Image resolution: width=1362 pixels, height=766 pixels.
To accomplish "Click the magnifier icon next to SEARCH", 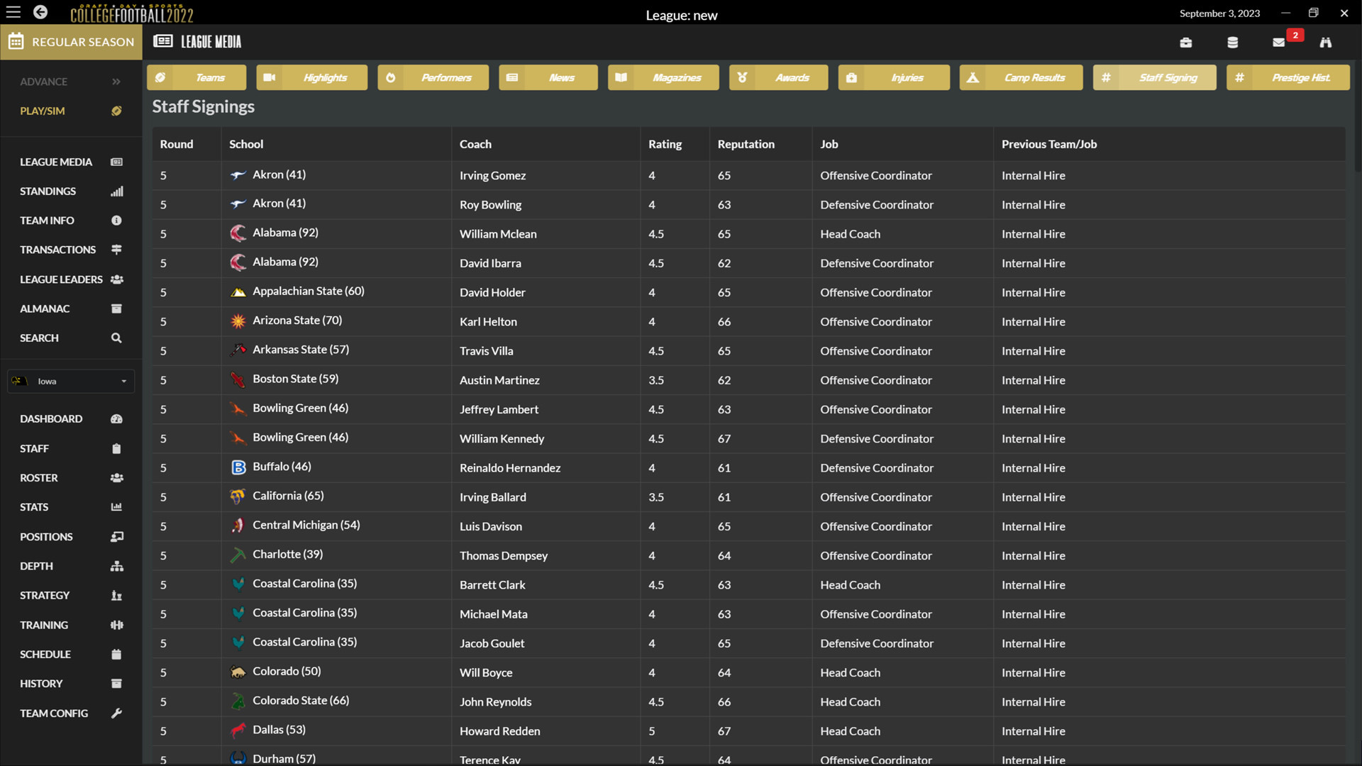I will [x=116, y=338].
